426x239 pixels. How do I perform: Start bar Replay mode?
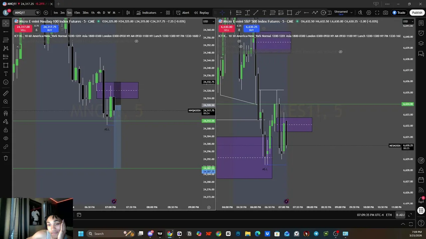201,13
